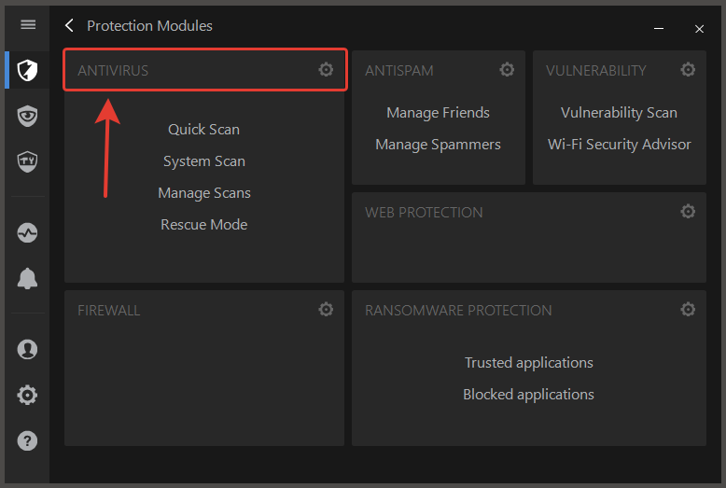Viewport: 726px width, 488px height.
Task: Open the account user icon
Action: [x=27, y=349]
